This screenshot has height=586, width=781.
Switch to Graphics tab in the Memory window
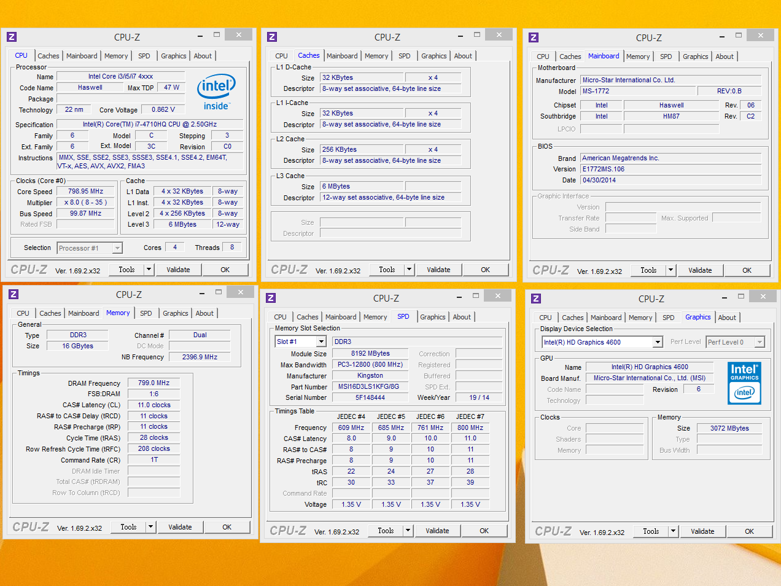[176, 313]
